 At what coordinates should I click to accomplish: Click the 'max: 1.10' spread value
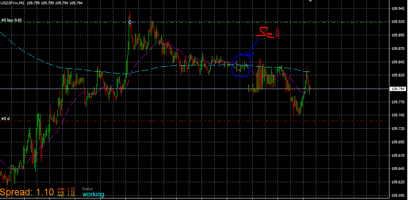pos(67,189)
